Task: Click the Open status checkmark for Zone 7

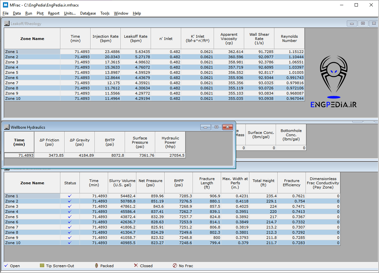Action: (x=70, y=227)
